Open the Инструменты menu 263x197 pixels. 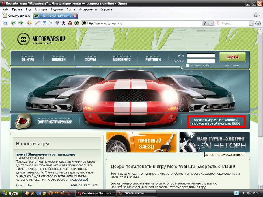pyautogui.click(x=88, y=10)
